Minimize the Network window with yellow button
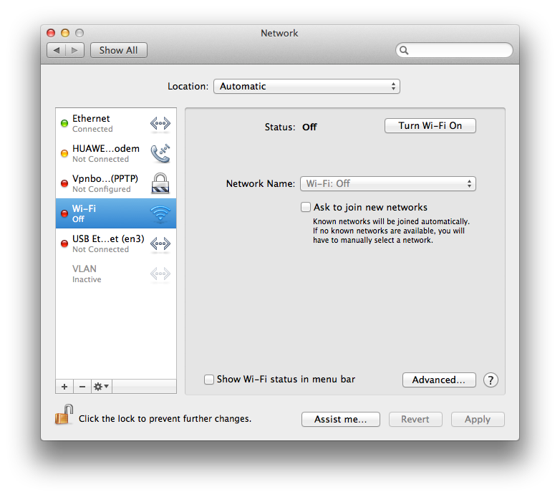Screen dimensions: 560x497 click(65, 33)
